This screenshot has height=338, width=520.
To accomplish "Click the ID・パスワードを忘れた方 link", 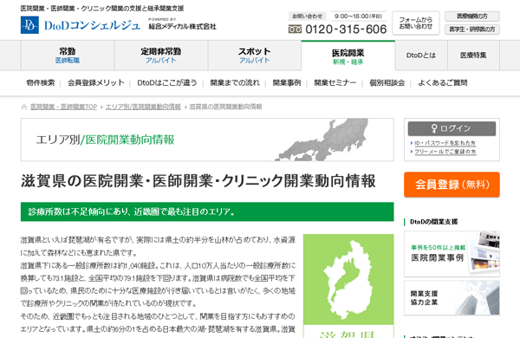I will click(x=445, y=143).
